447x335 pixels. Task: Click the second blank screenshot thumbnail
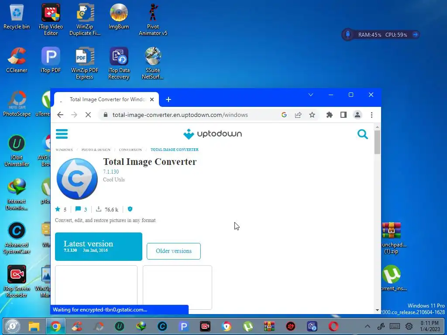point(177,287)
